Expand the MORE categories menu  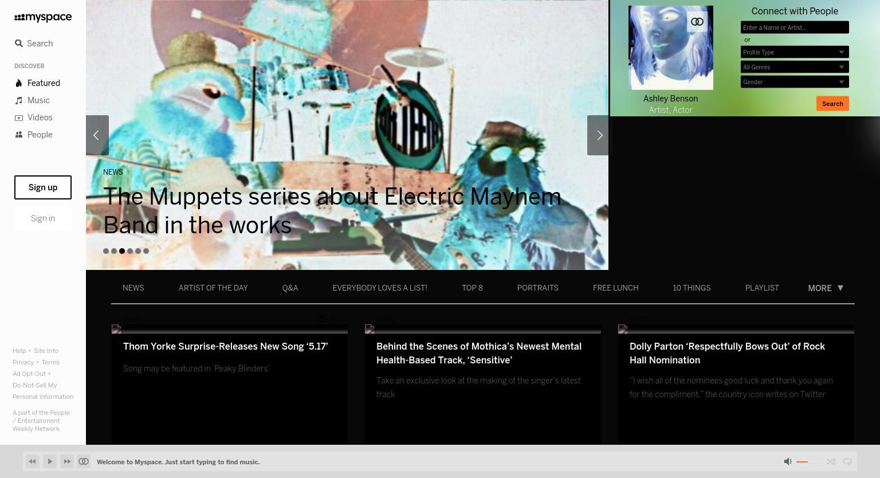[x=826, y=288]
